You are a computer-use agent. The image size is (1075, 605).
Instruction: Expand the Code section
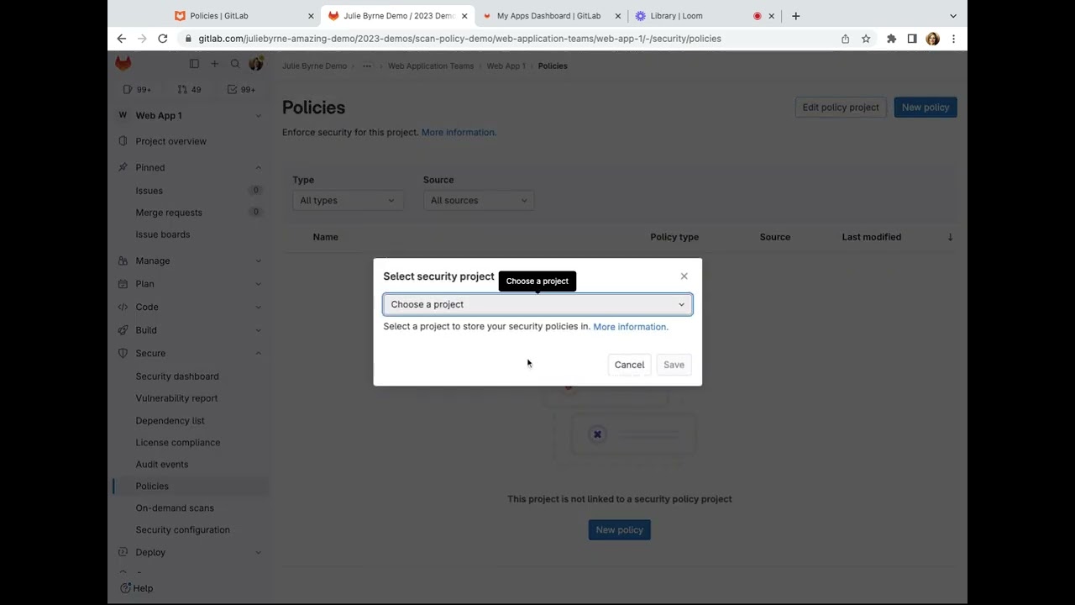tap(191, 307)
